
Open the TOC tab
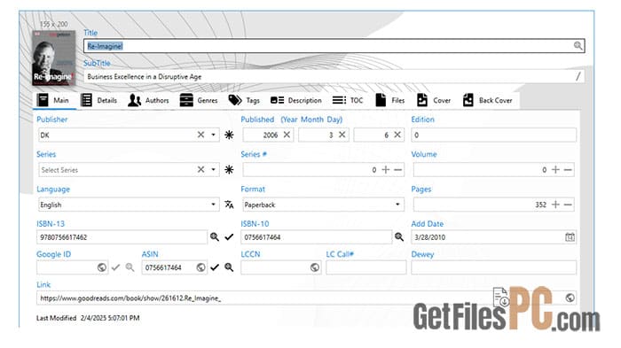(348, 100)
